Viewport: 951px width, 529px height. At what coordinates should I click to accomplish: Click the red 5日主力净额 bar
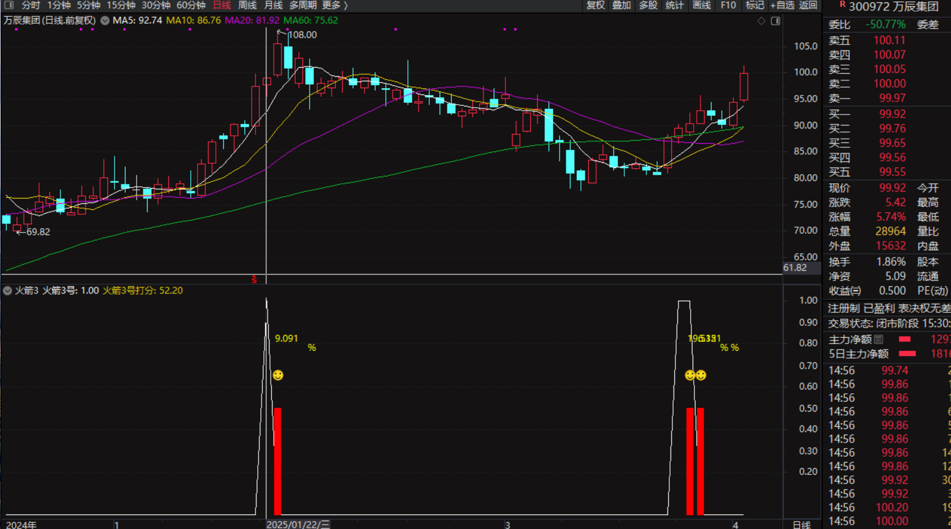tap(907, 354)
